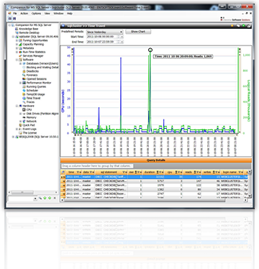Click the Query Details panel header

[156, 160]
